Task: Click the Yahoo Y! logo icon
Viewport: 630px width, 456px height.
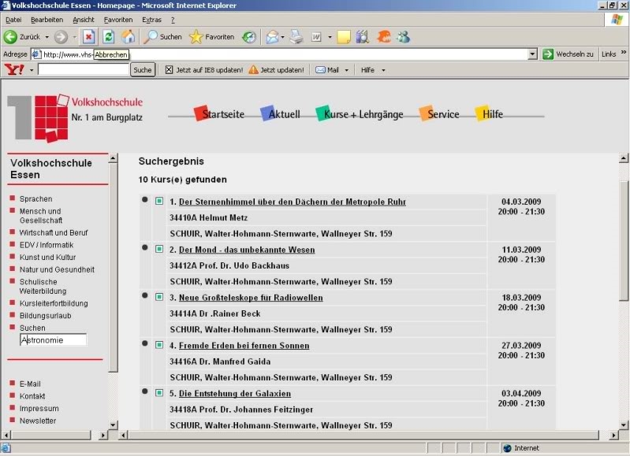Action: pyautogui.click(x=14, y=70)
